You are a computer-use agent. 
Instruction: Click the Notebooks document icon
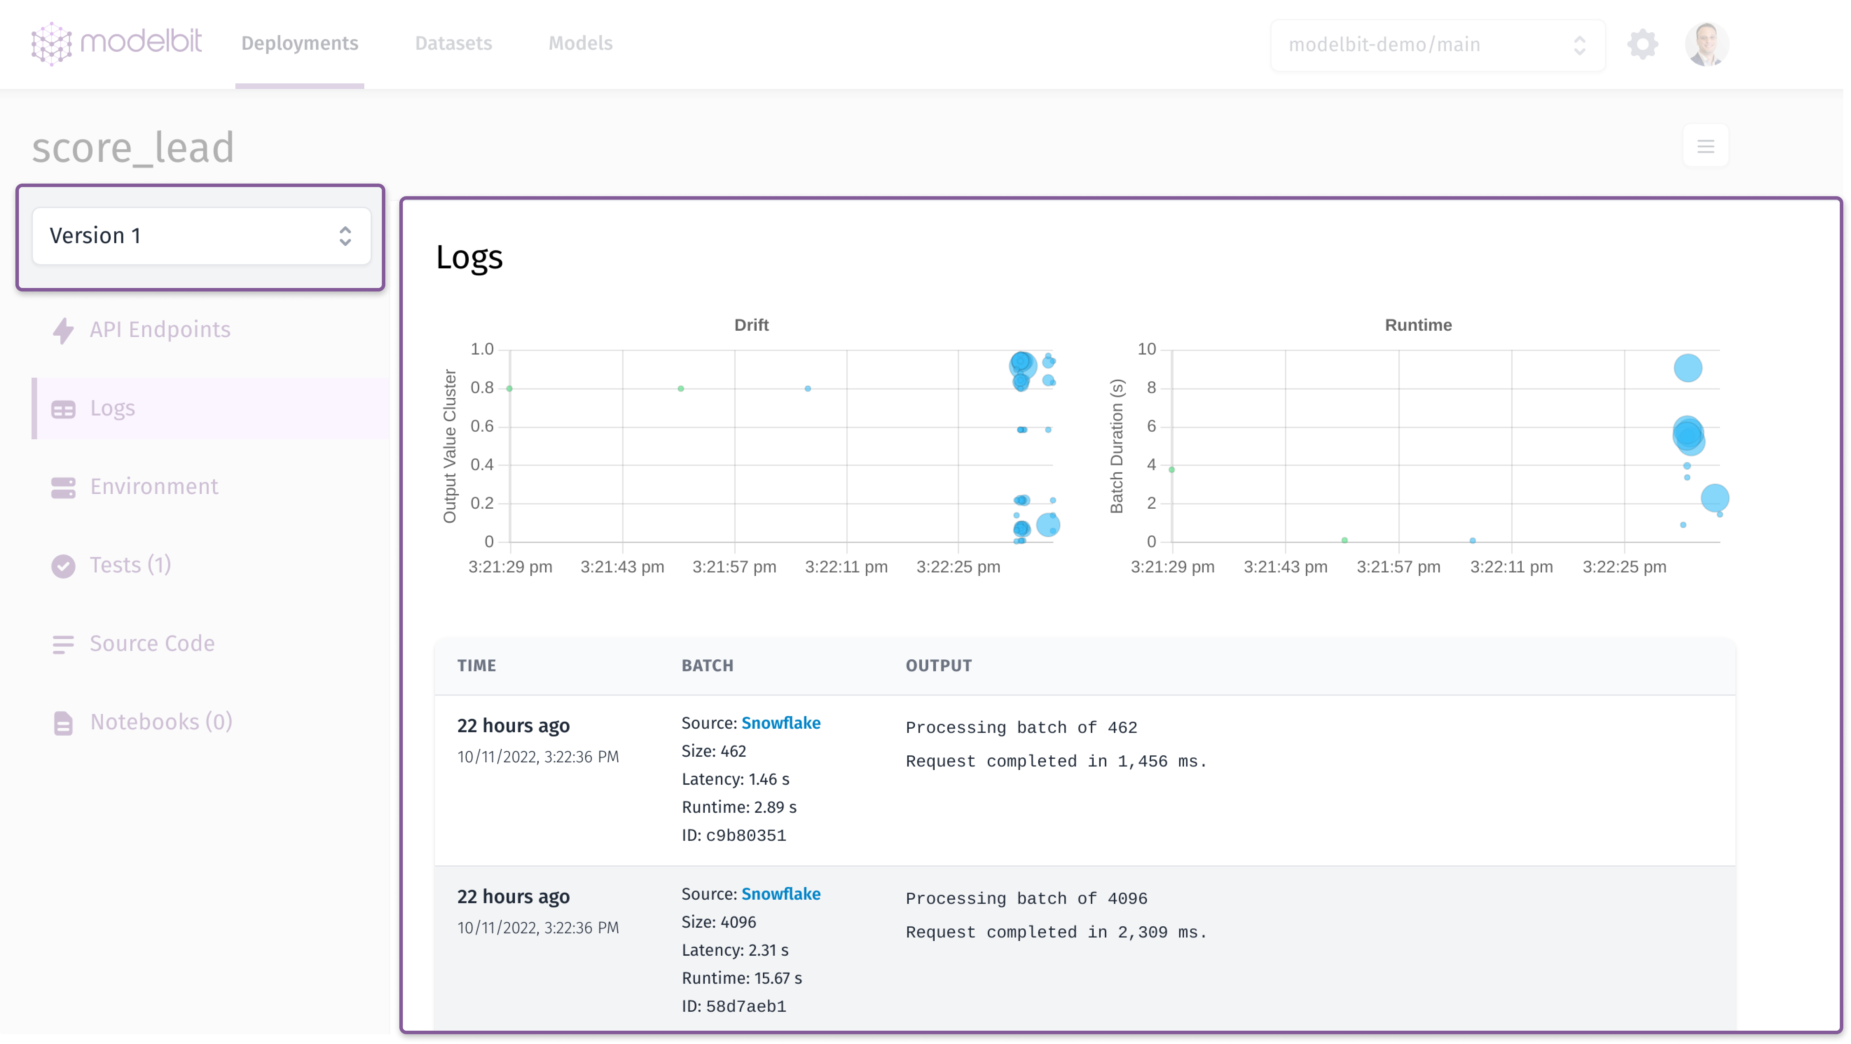[x=63, y=723]
